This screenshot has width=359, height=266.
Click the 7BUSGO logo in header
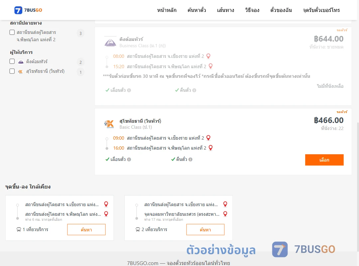pyautogui.click(x=28, y=10)
